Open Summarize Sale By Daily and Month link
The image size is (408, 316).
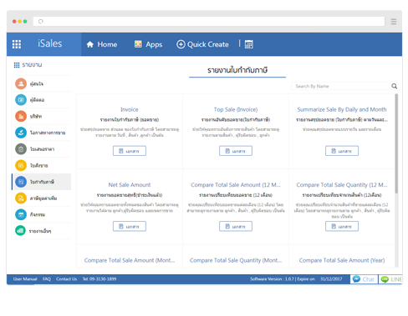coord(342,109)
